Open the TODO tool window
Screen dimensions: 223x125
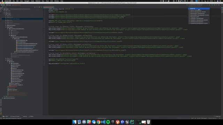click(x=6, y=117)
